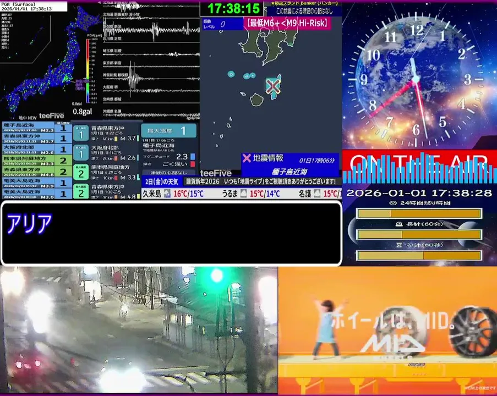Click the blue square beside magnitude 2.3

coord(193,157)
